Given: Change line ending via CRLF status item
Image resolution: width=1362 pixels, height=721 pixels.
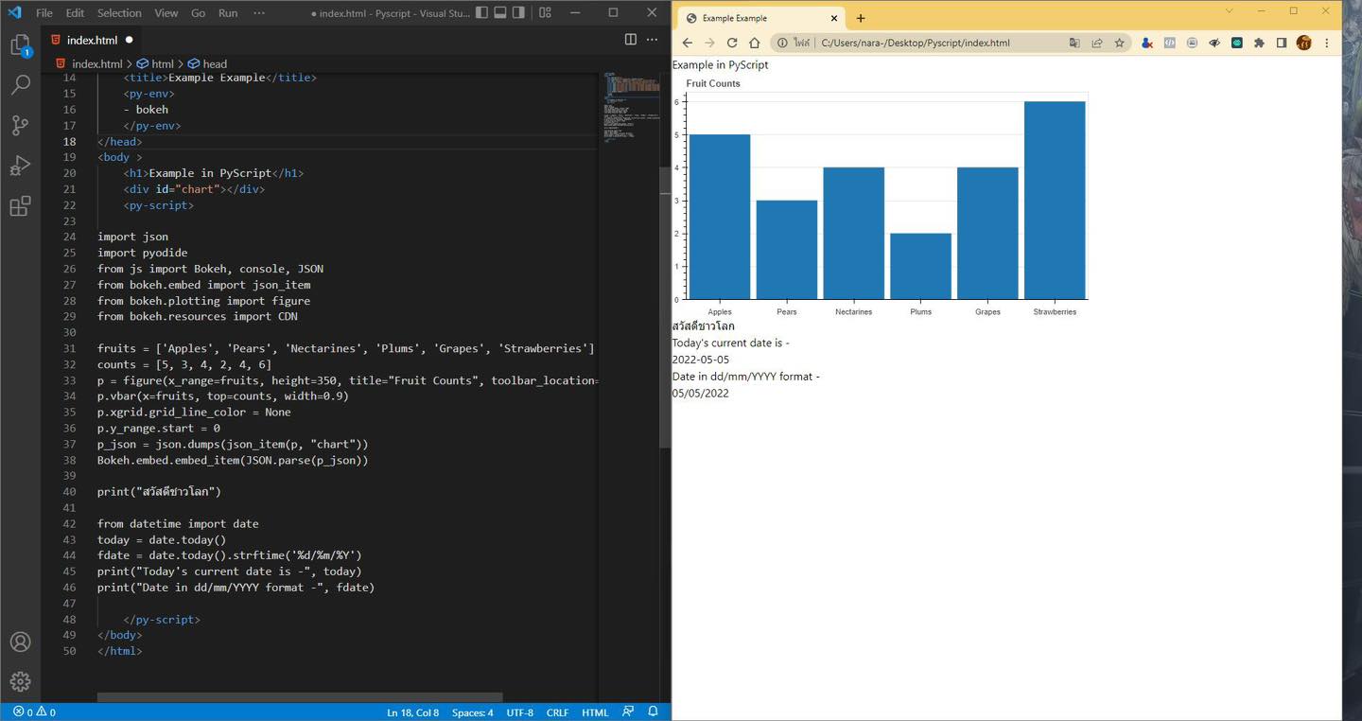Looking at the screenshot, I should click(557, 712).
